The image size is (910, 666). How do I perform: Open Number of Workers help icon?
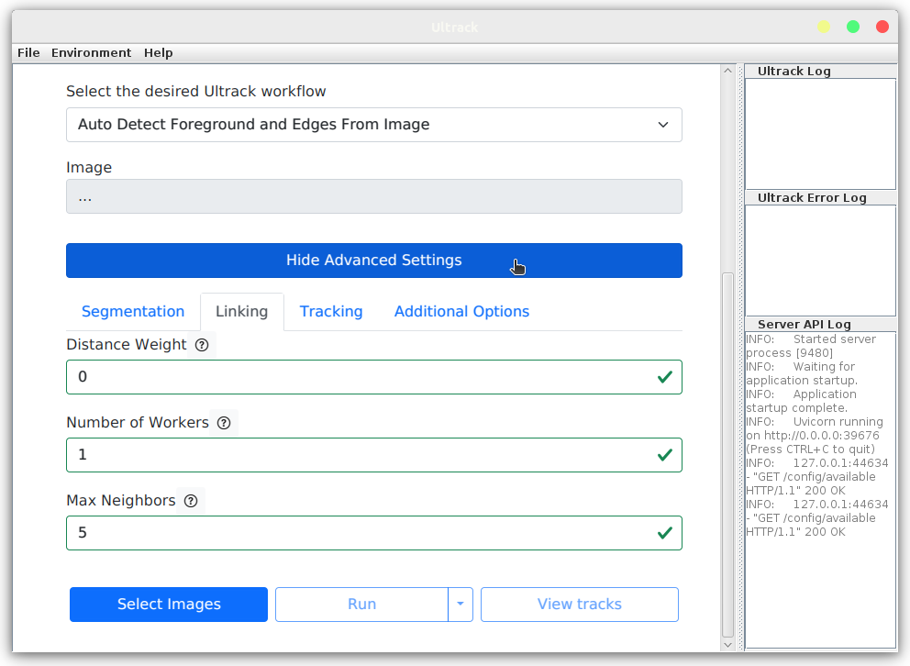click(224, 423)
